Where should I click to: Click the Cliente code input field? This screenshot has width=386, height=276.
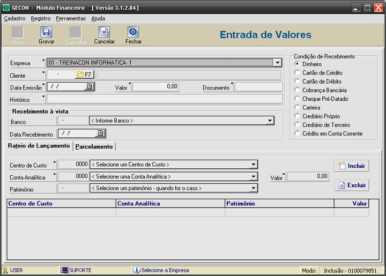[x=61, y=74]
